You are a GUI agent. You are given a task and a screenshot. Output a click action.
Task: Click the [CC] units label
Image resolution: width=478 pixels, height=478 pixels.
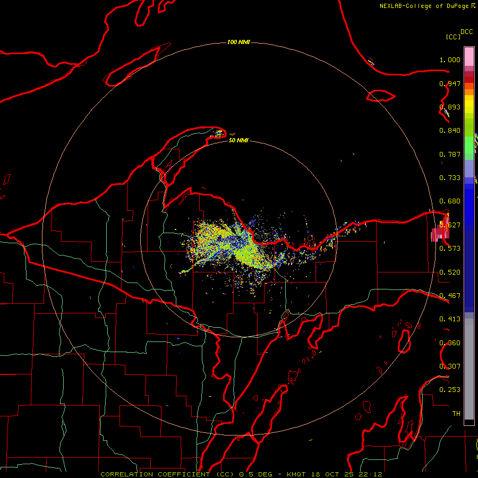click(x=453, y=37)
